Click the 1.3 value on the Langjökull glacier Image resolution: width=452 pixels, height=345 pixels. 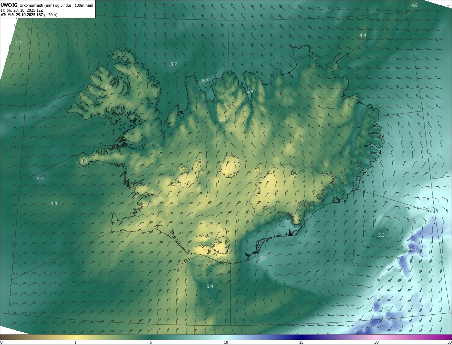pyautogui.click(x=183, y=180)
